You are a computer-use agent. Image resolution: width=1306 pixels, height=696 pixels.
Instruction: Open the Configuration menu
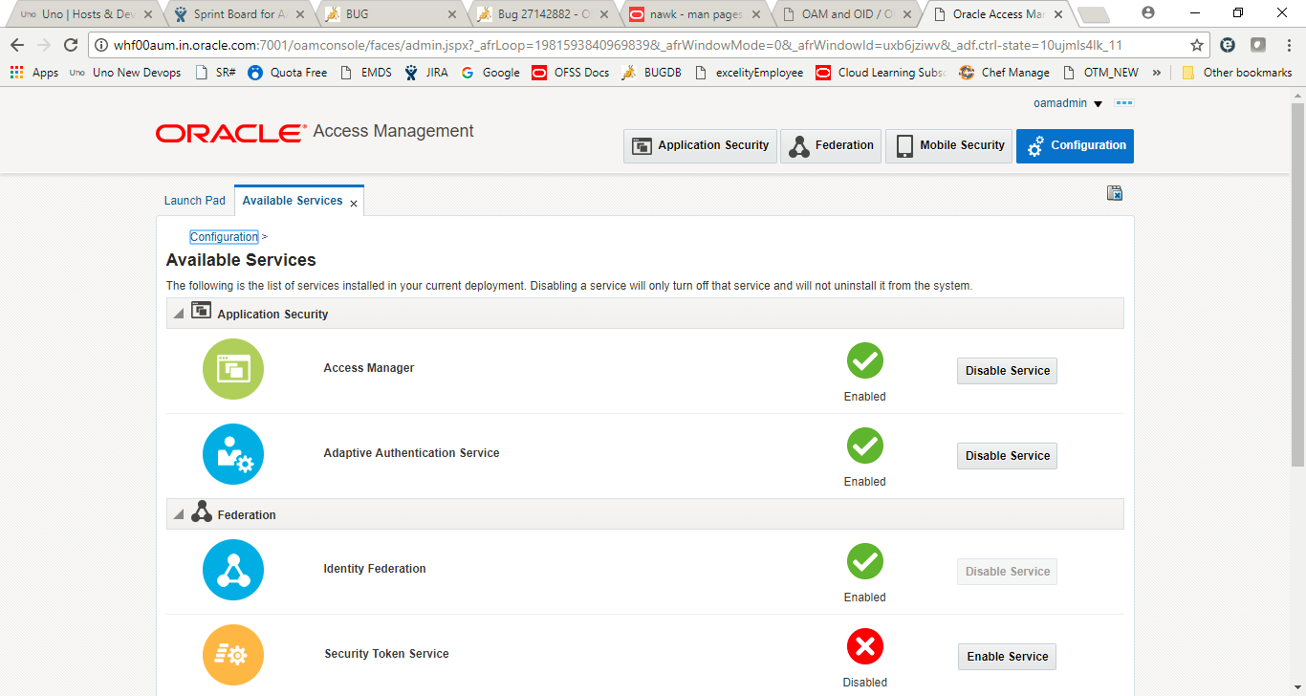point(1075,146)
